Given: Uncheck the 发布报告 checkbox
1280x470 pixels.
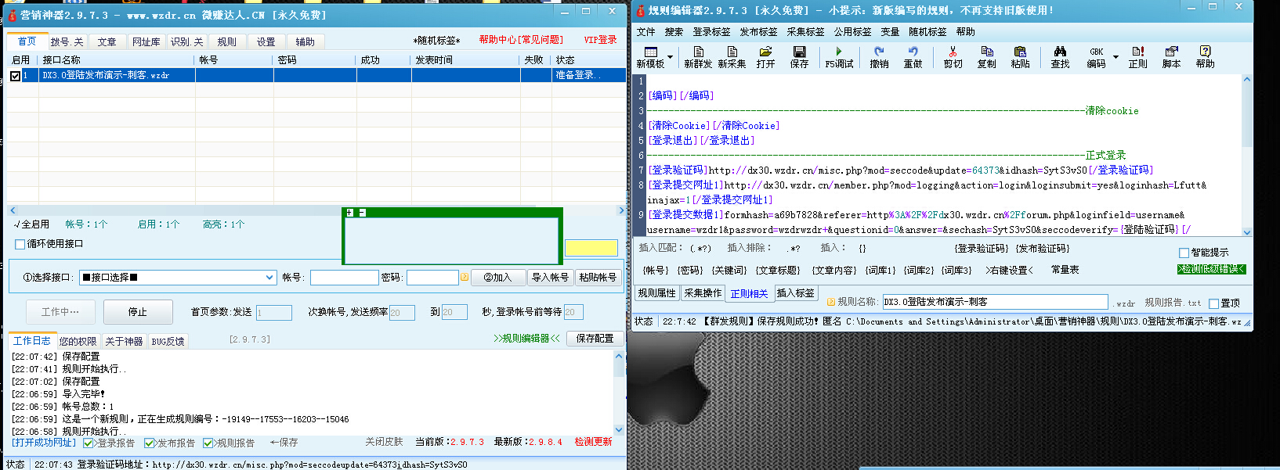Looking at the screenshot, I should [149, 443].
